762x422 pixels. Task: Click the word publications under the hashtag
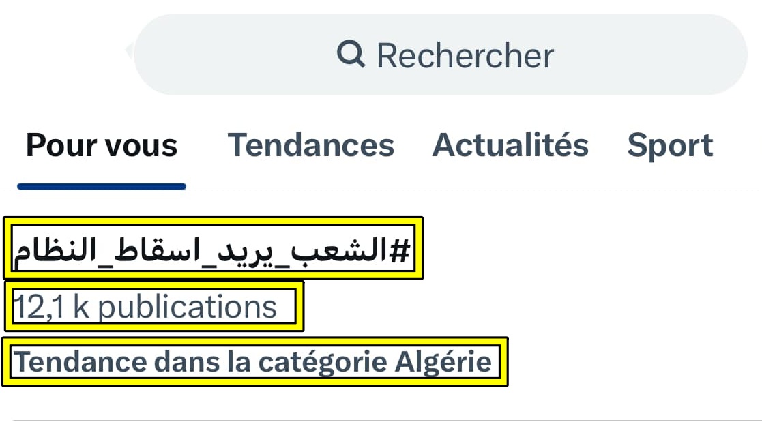pyautogui.click(x=188, y=307)
